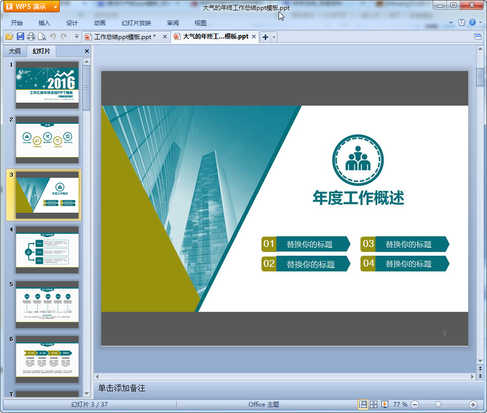Click the Open folder icon
This screenshot has width=487, height=413.
coord(9,37)
